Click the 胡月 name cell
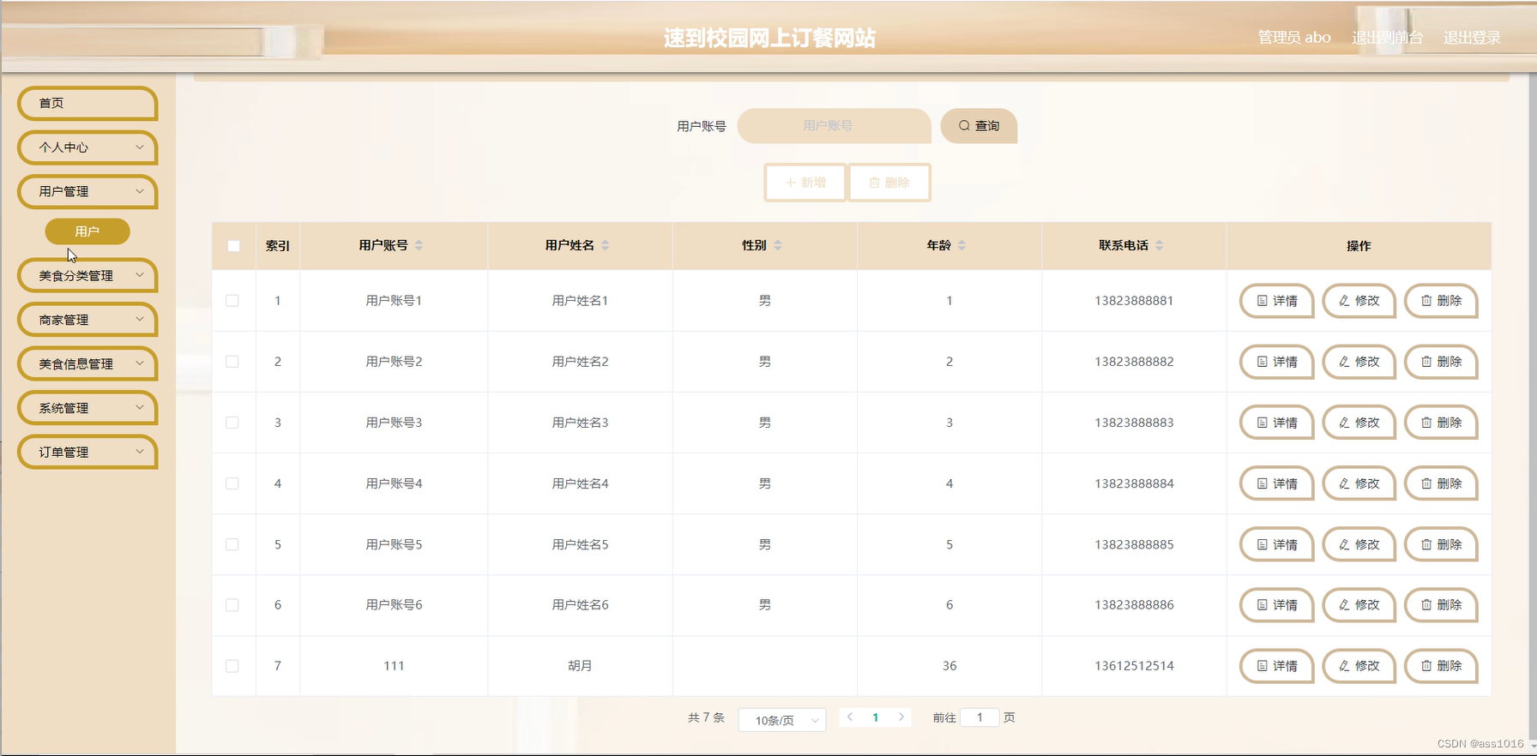The height and width of the screenshot is (756, 1537). (x=580, y=666)
